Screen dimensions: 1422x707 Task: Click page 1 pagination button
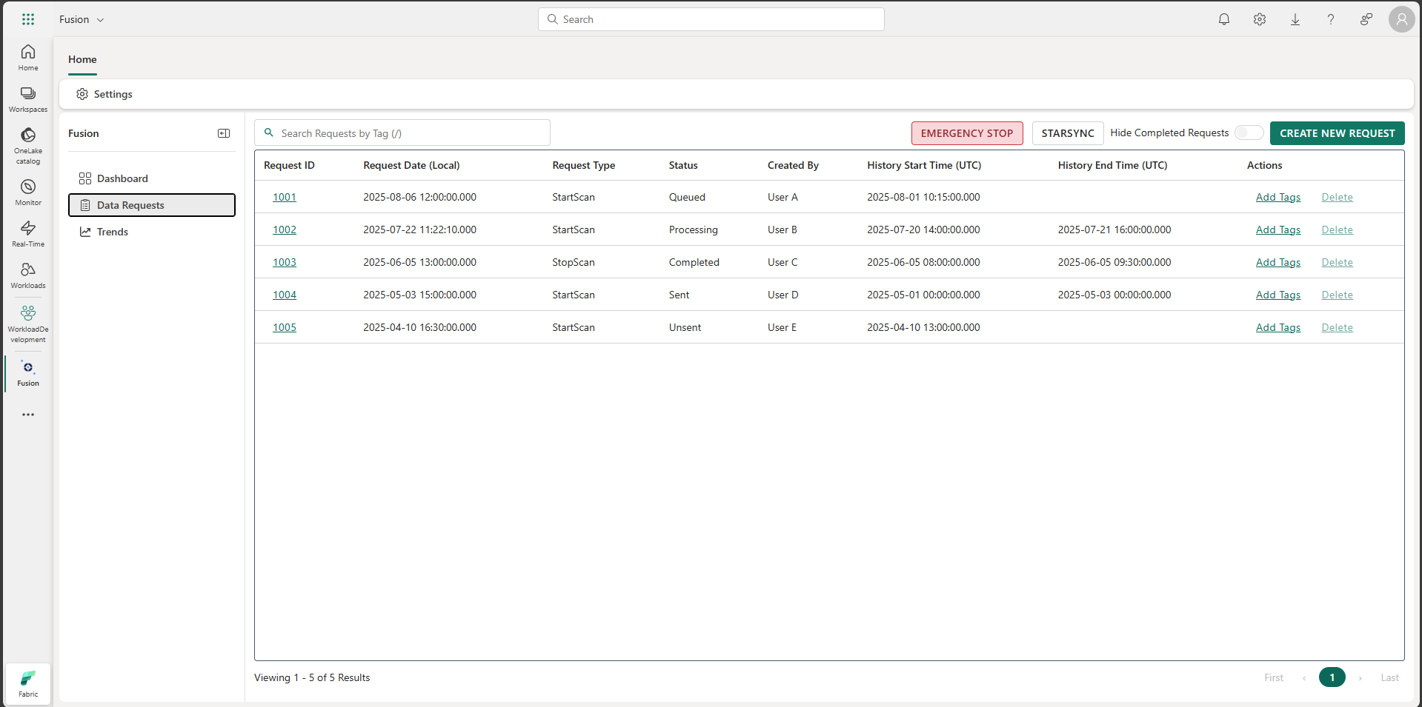click(1332, 677)
